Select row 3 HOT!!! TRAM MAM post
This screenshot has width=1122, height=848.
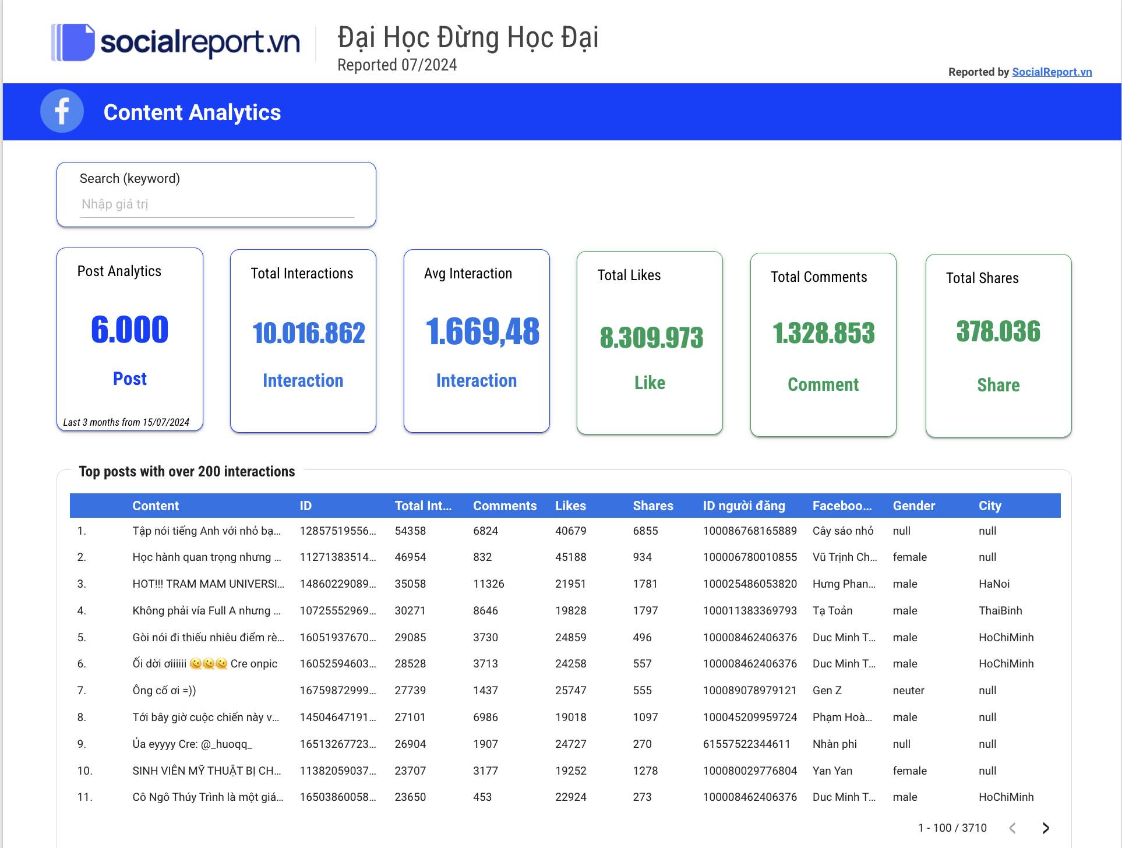(208, 584)
